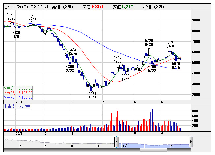The width and height of the screenshot is (215, 155).
Task: Click the 800 volume axis label
Action: (195, 111)
